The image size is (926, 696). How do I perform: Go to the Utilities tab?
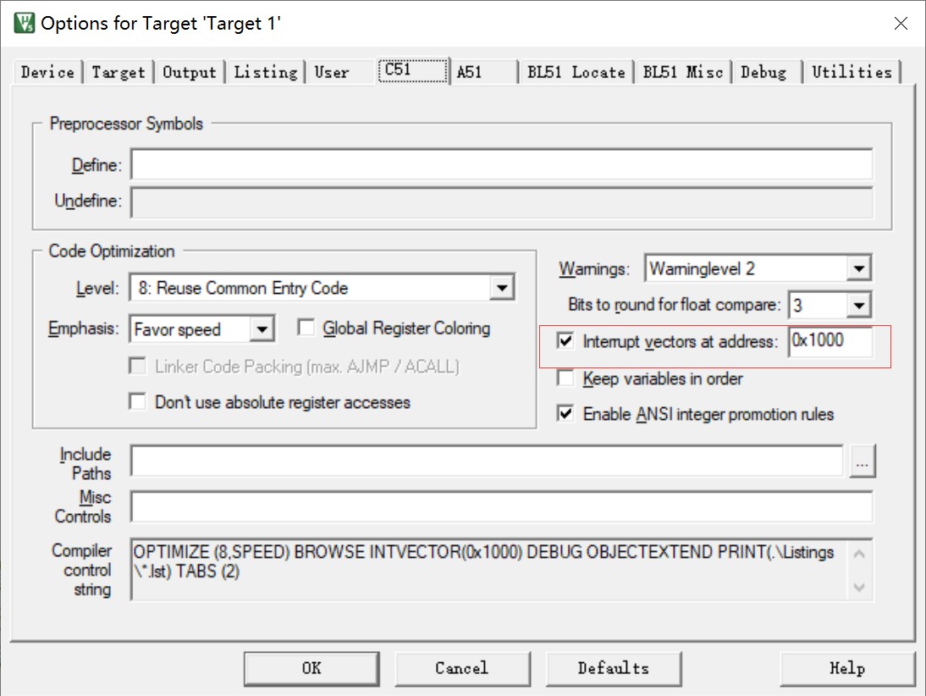click(852, 72)
